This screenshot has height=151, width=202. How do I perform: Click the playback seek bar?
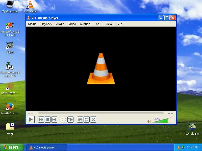(x=101, y=113)
